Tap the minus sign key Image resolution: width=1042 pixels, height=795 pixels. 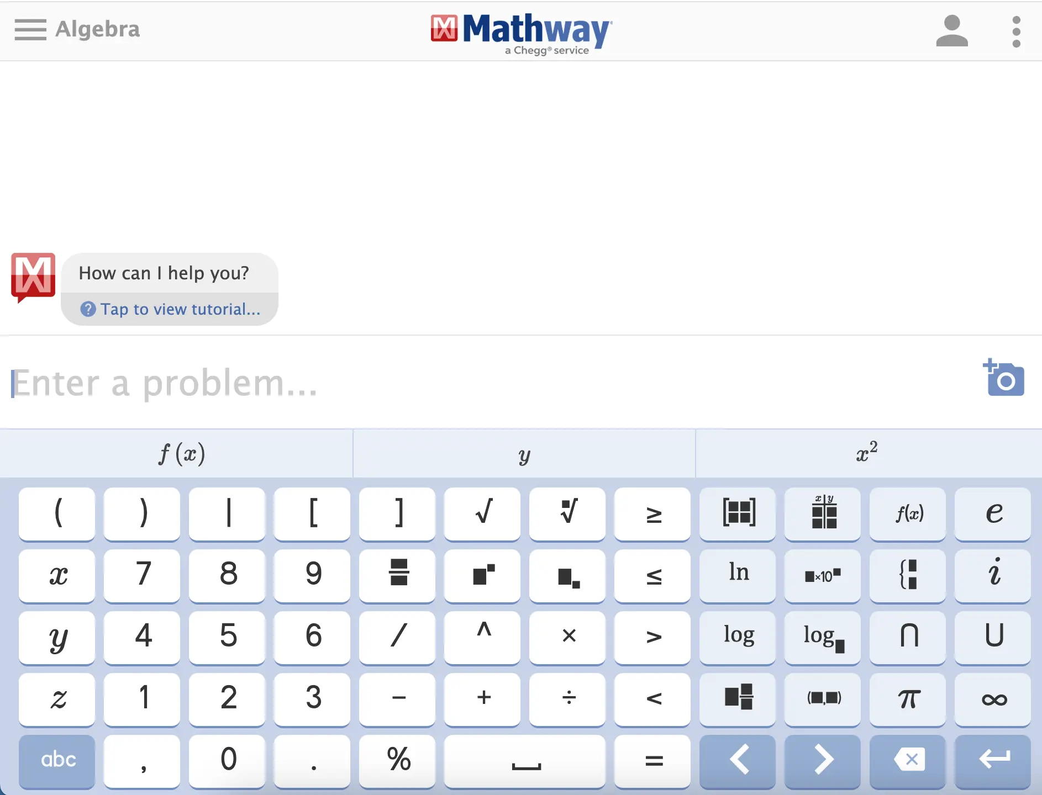[397, 699]
